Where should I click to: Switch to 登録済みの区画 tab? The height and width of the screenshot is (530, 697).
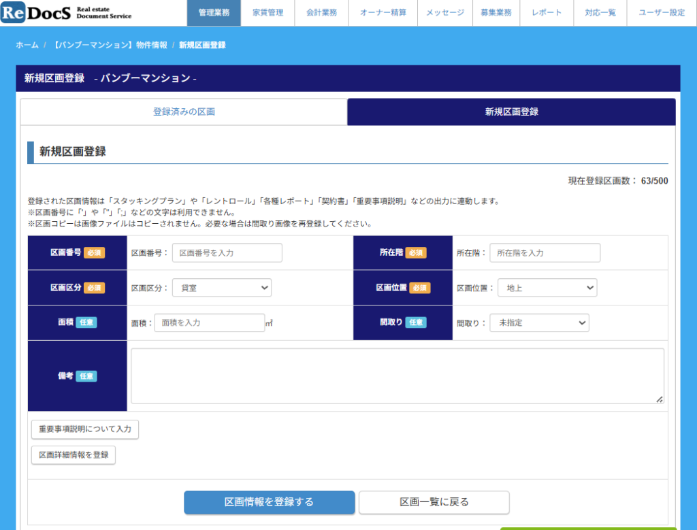[184, 112]
